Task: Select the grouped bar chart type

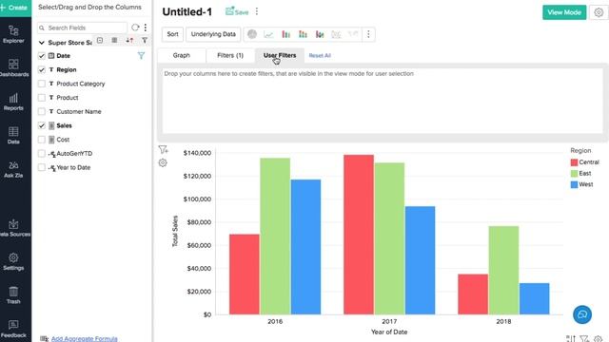Action: [x=285, y=34]
